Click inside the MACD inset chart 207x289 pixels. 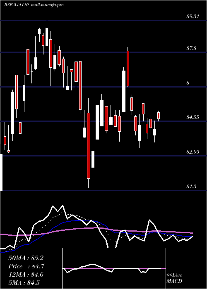point(114,268)
